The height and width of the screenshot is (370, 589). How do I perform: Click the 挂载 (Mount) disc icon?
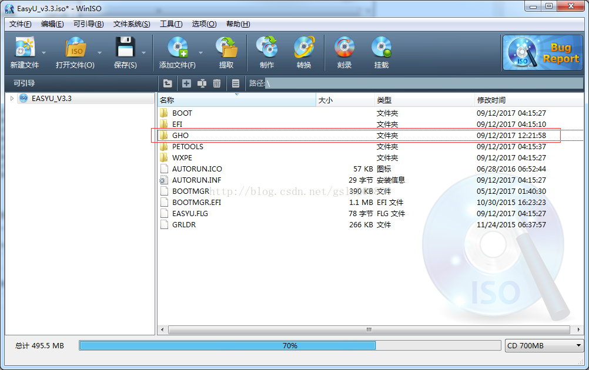coord(381,48)
